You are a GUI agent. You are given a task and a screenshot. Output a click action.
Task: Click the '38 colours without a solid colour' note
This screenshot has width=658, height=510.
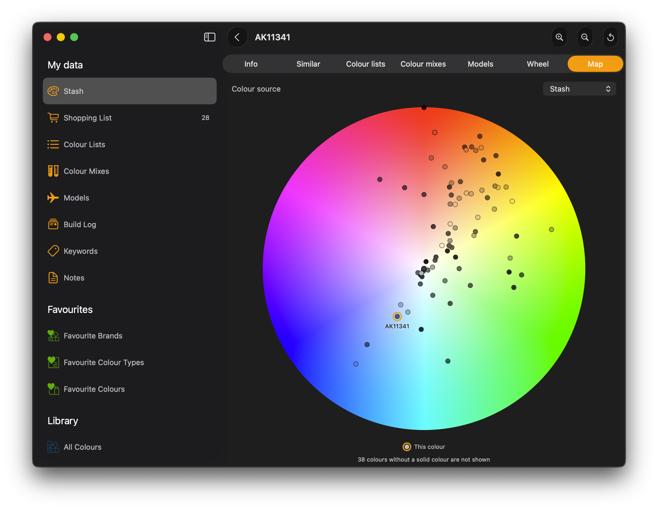tap(424, 459)
